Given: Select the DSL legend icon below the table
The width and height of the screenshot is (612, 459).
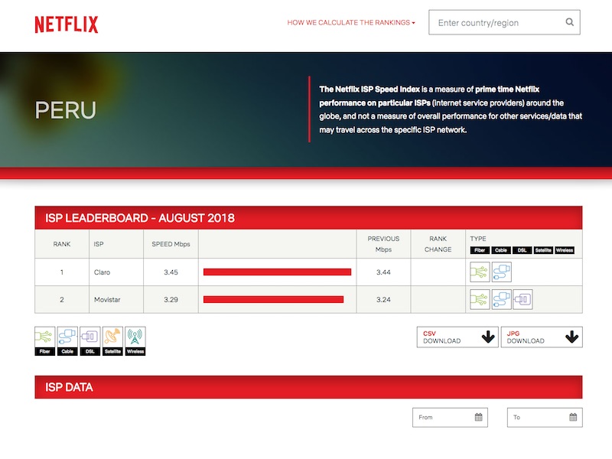Looking at the screenshot, I should [x=90, y=341].
